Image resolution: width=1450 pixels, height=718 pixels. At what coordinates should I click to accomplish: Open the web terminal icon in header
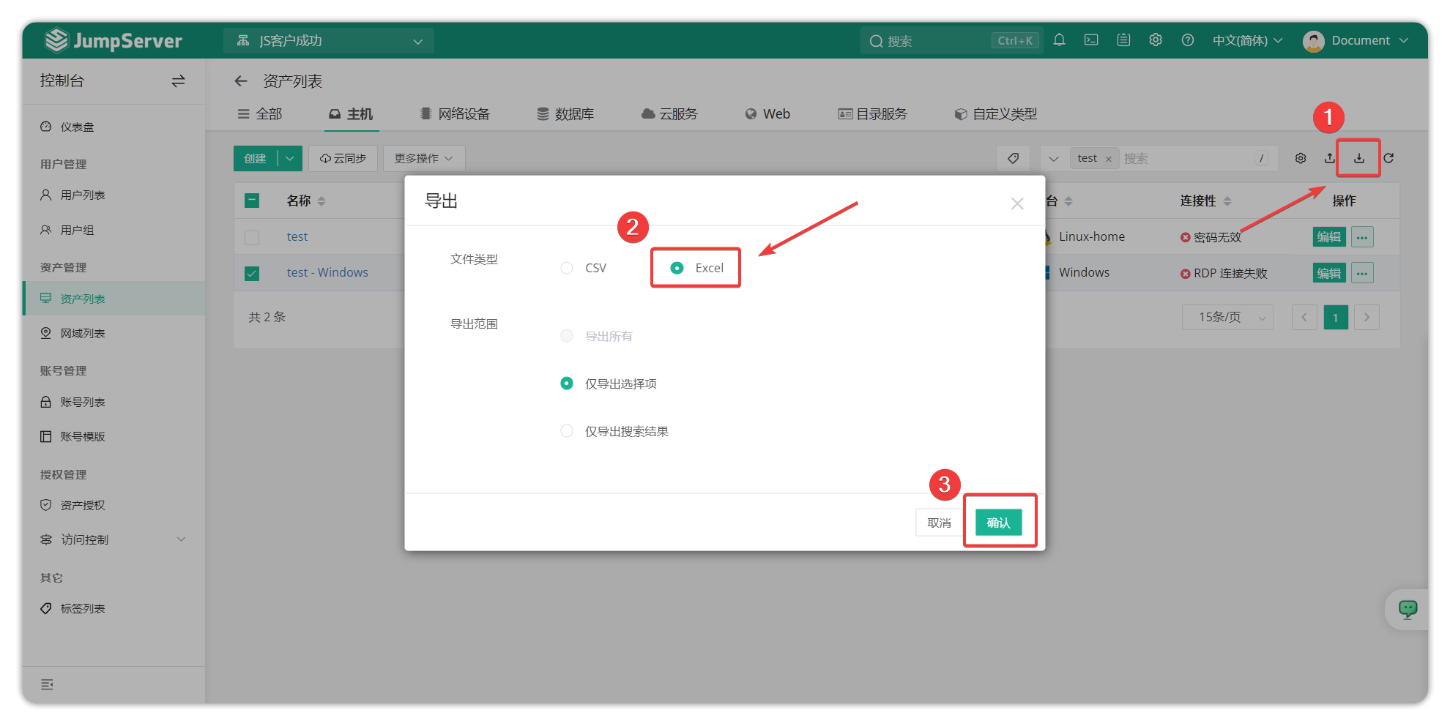click(1091, 40)
